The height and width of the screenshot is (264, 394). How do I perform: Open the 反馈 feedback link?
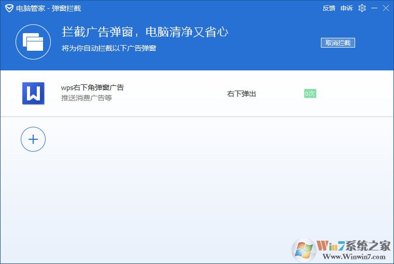click(x=329, y=8)
